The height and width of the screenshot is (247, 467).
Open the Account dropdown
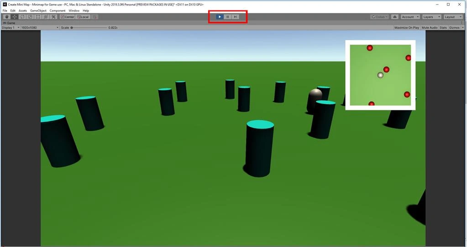pyautogui.click(x=410, y=17)
